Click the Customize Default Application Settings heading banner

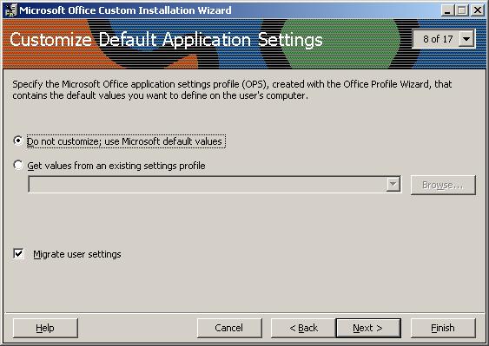tap(166, 40)
